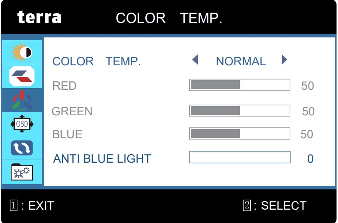
Task: Open the OSD position settings icon
Action: [22, 124]
